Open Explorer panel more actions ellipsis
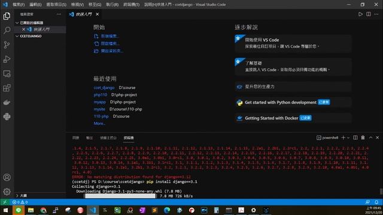The image size is (383, 215). pyautogui.click(x=59, y=14)
